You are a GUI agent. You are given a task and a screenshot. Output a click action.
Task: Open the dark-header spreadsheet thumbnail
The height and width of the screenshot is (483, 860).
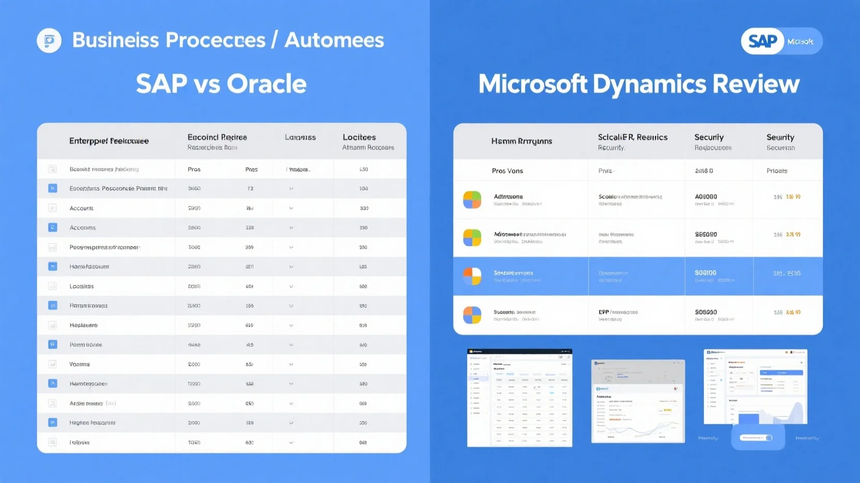520,398
